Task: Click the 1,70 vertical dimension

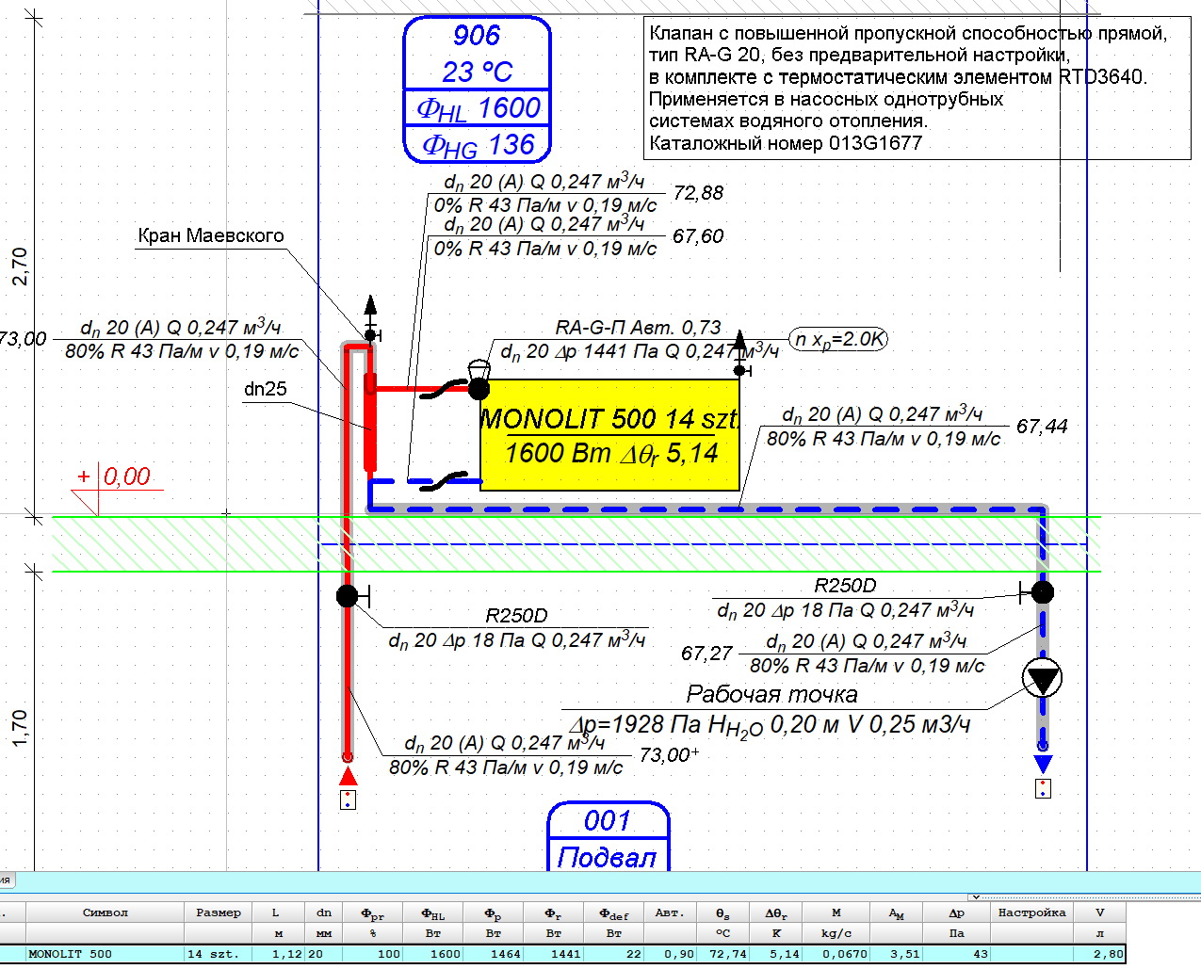Action: (20, 729)
